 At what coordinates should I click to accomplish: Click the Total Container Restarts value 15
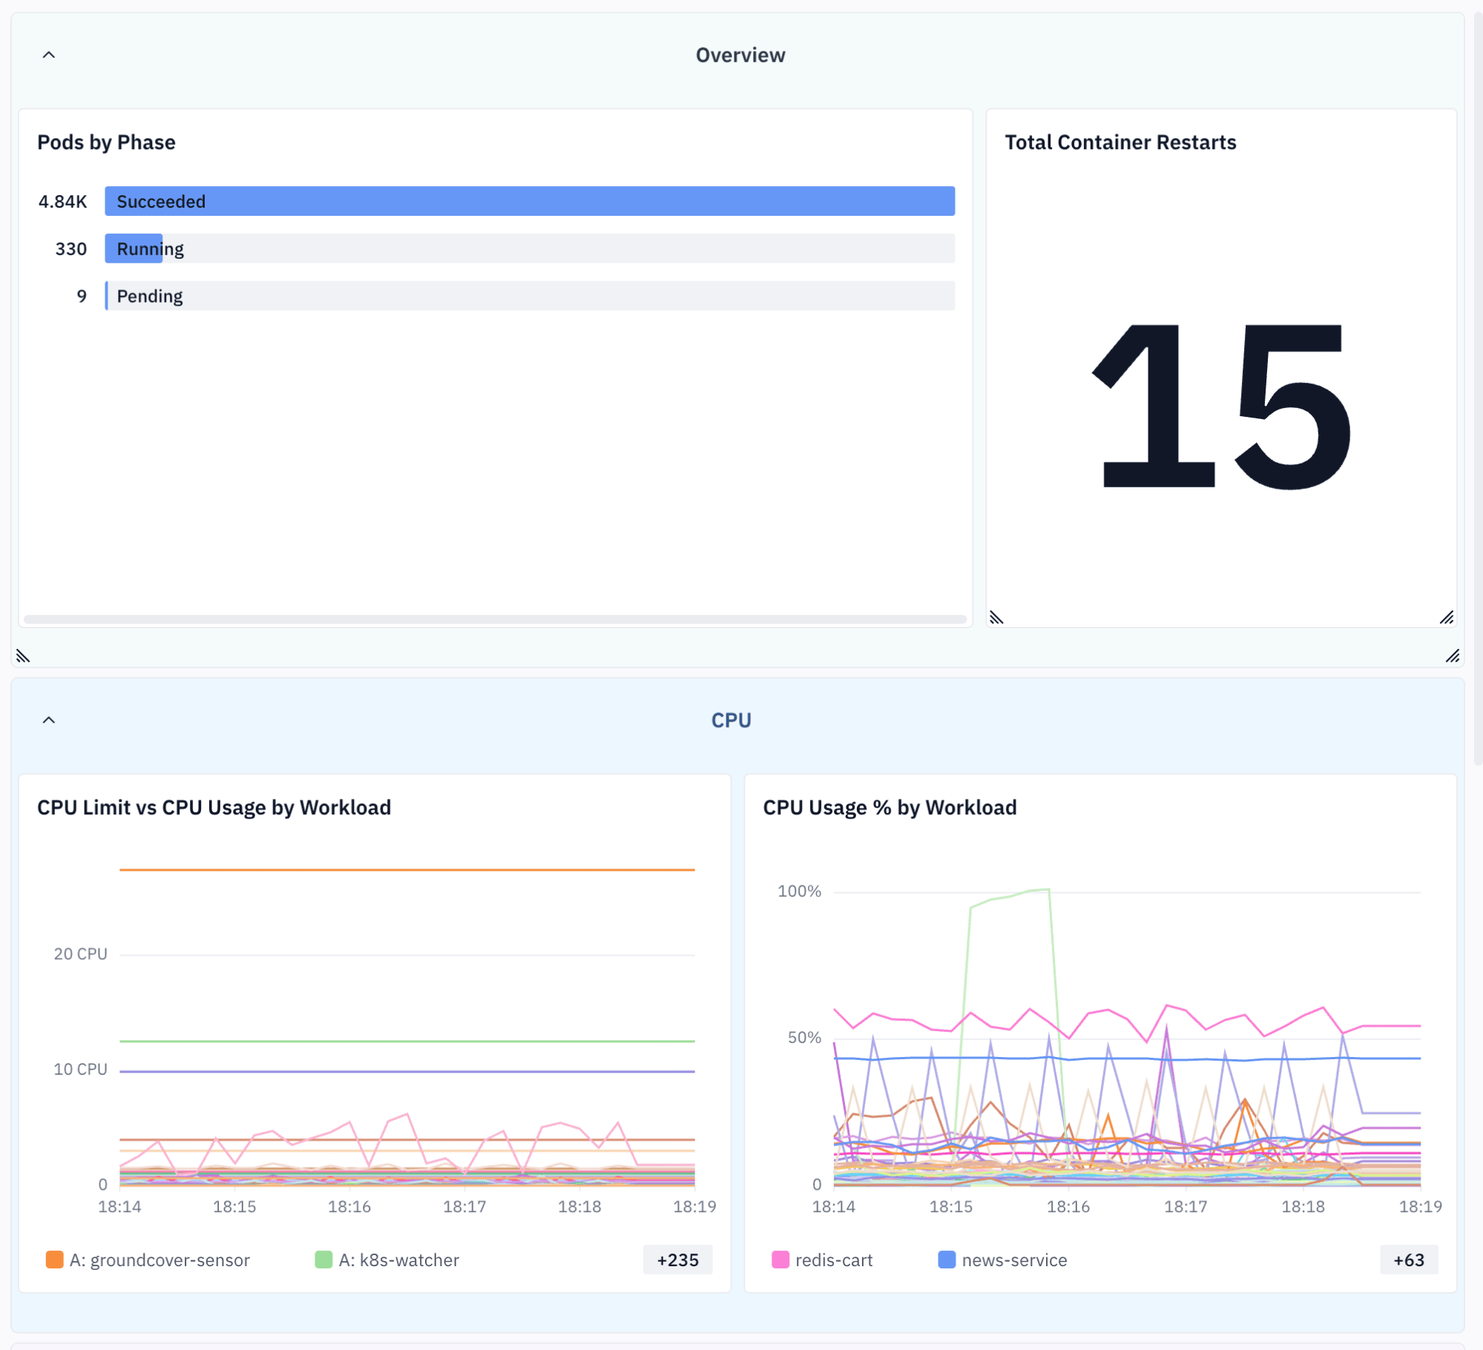click(1221, 405)
